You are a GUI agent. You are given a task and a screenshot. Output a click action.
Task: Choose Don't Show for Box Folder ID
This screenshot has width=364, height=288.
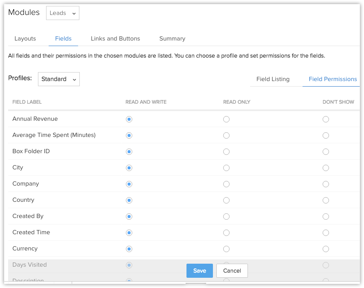(x=326, y=152)
